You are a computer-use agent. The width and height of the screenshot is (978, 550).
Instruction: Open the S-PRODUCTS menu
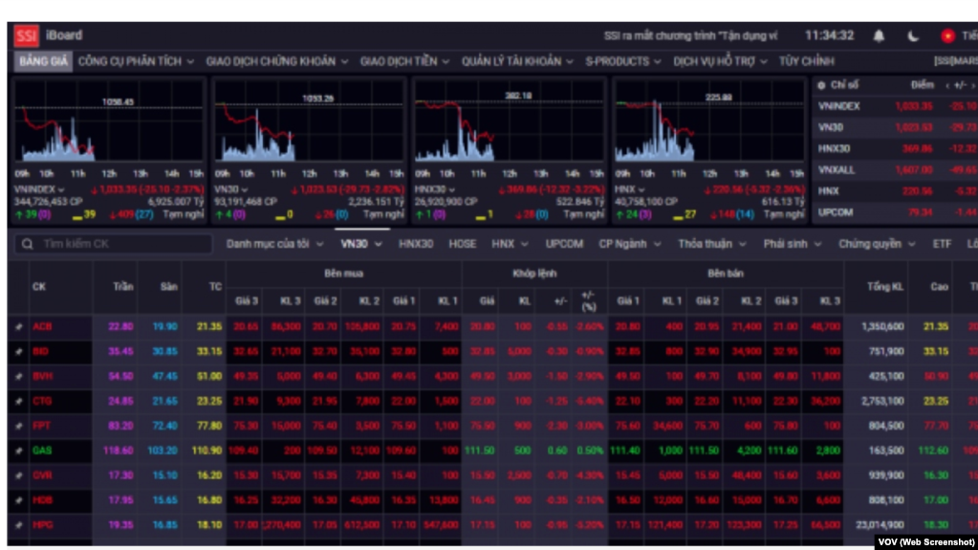[622, 61]
